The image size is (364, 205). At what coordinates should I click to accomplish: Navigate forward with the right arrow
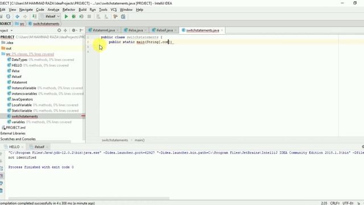click(x=25, y=17)
